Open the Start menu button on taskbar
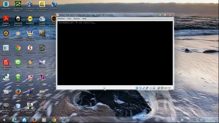219x123 pixels. click(x=4, y=120)
